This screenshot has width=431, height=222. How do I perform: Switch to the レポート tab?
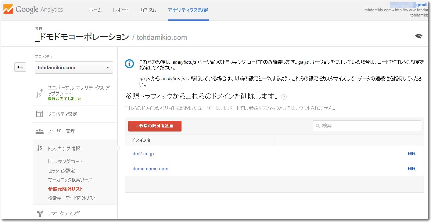coord(121,10)
